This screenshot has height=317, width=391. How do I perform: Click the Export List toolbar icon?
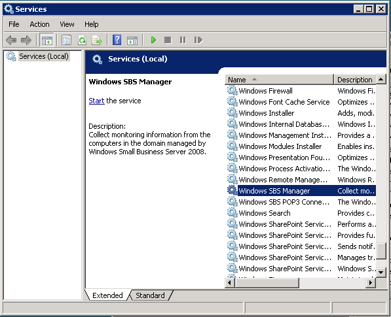tap(97, 40)
